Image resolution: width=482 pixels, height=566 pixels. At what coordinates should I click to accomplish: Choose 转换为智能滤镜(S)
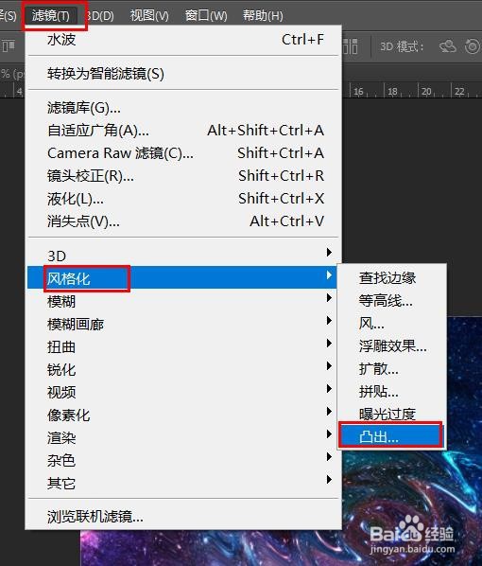tap(183, 74)
